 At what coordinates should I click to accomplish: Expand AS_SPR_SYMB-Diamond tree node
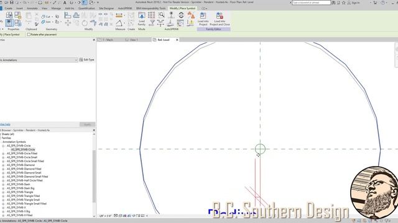[x=3, y=165]
